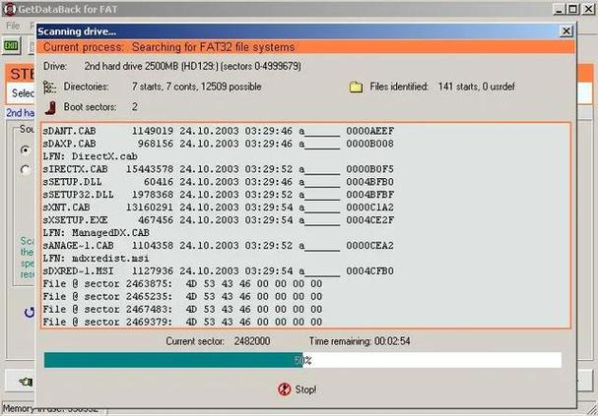Click the 141 starts, 0 usrdef text
The image size is (598, 416).
tap(477, 87)
